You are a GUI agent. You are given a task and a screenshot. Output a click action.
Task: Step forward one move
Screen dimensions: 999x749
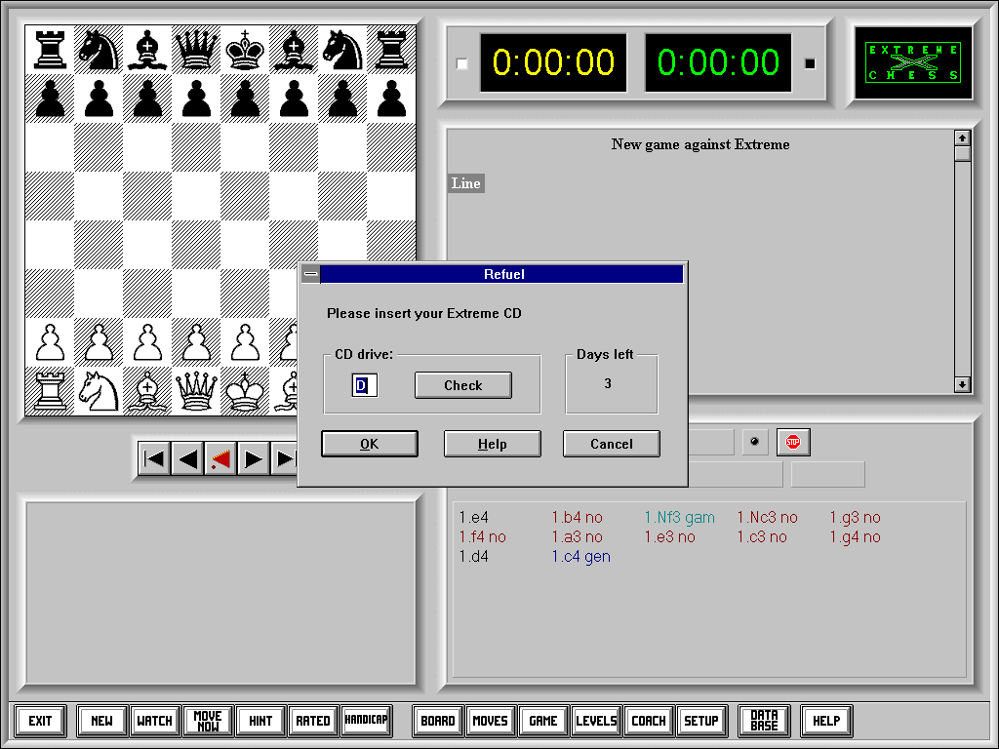(254, 458)
